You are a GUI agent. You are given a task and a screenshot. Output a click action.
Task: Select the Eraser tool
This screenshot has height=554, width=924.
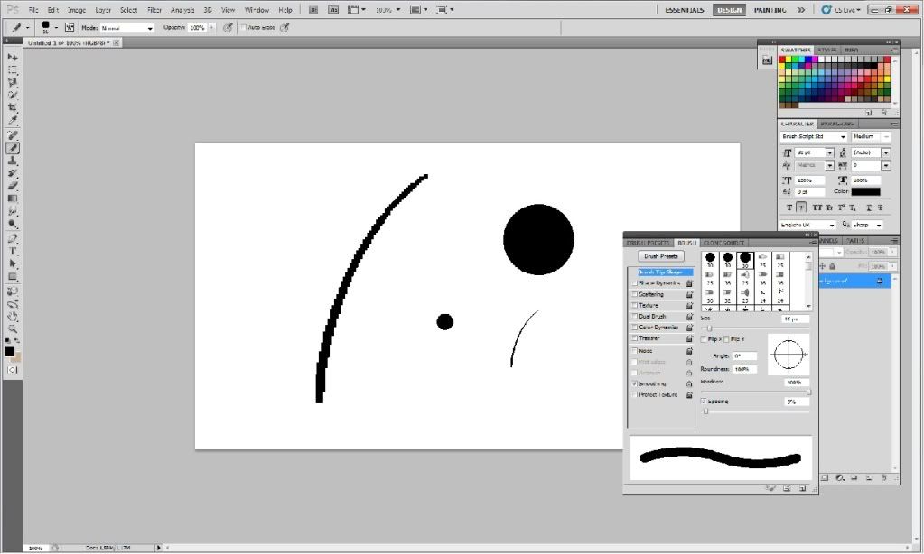pos(13,186)
